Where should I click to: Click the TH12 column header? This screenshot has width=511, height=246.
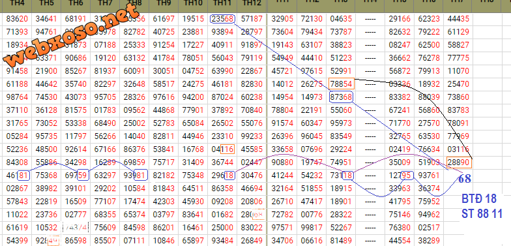(x=252, y=4)
